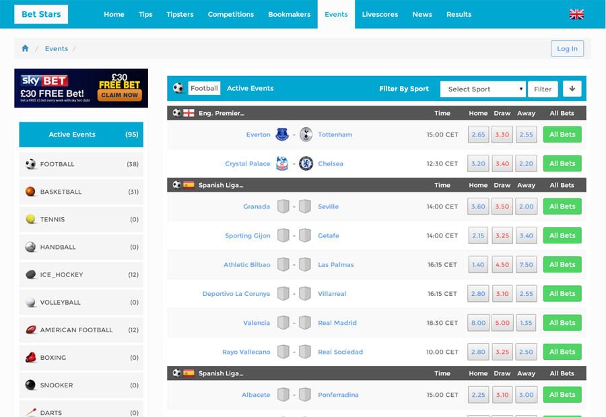
Task: Open the Deportivo La Corunya team link
Action: tap(236, 293)
